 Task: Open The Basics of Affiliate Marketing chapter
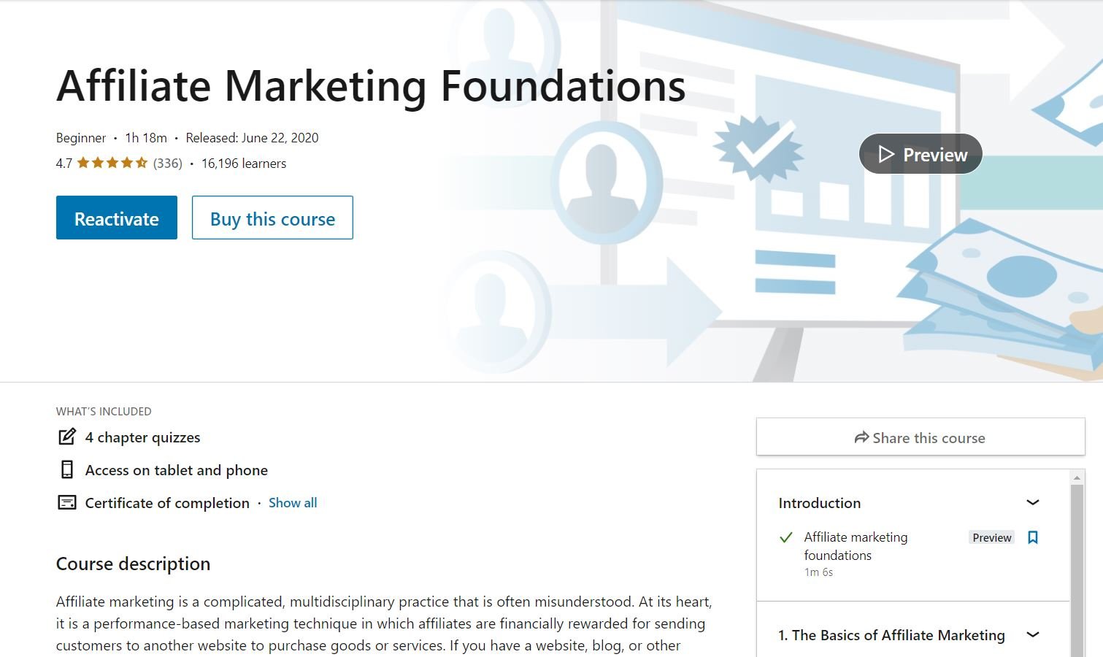click(891, 635)
